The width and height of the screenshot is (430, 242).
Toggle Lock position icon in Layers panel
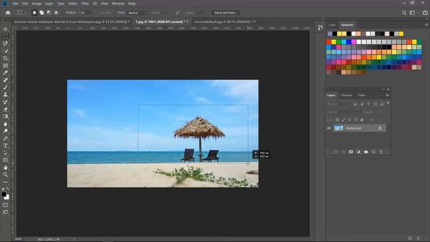(349, 120)
